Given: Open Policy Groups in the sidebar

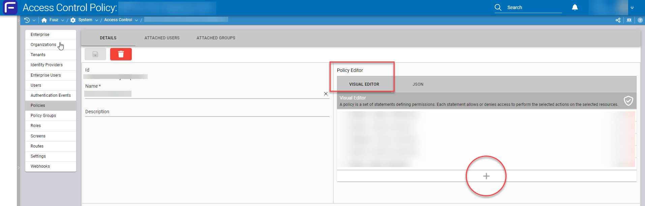Looking at the screenshot, I should pos(43,116).
